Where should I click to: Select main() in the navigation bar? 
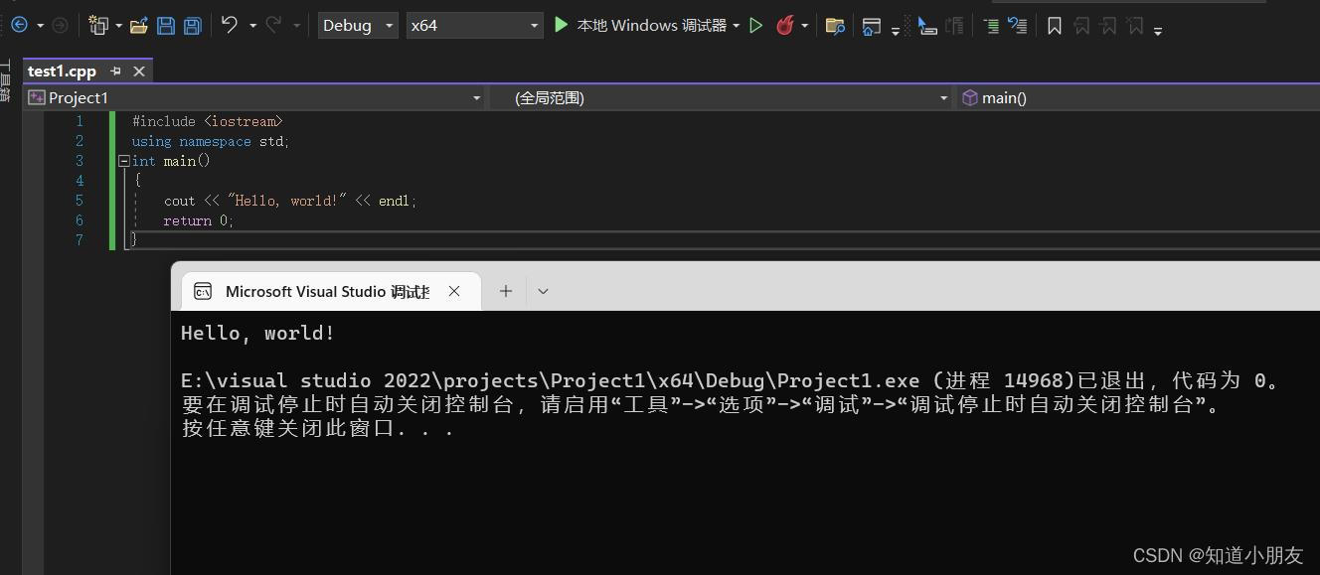[x=1004, y=97]
